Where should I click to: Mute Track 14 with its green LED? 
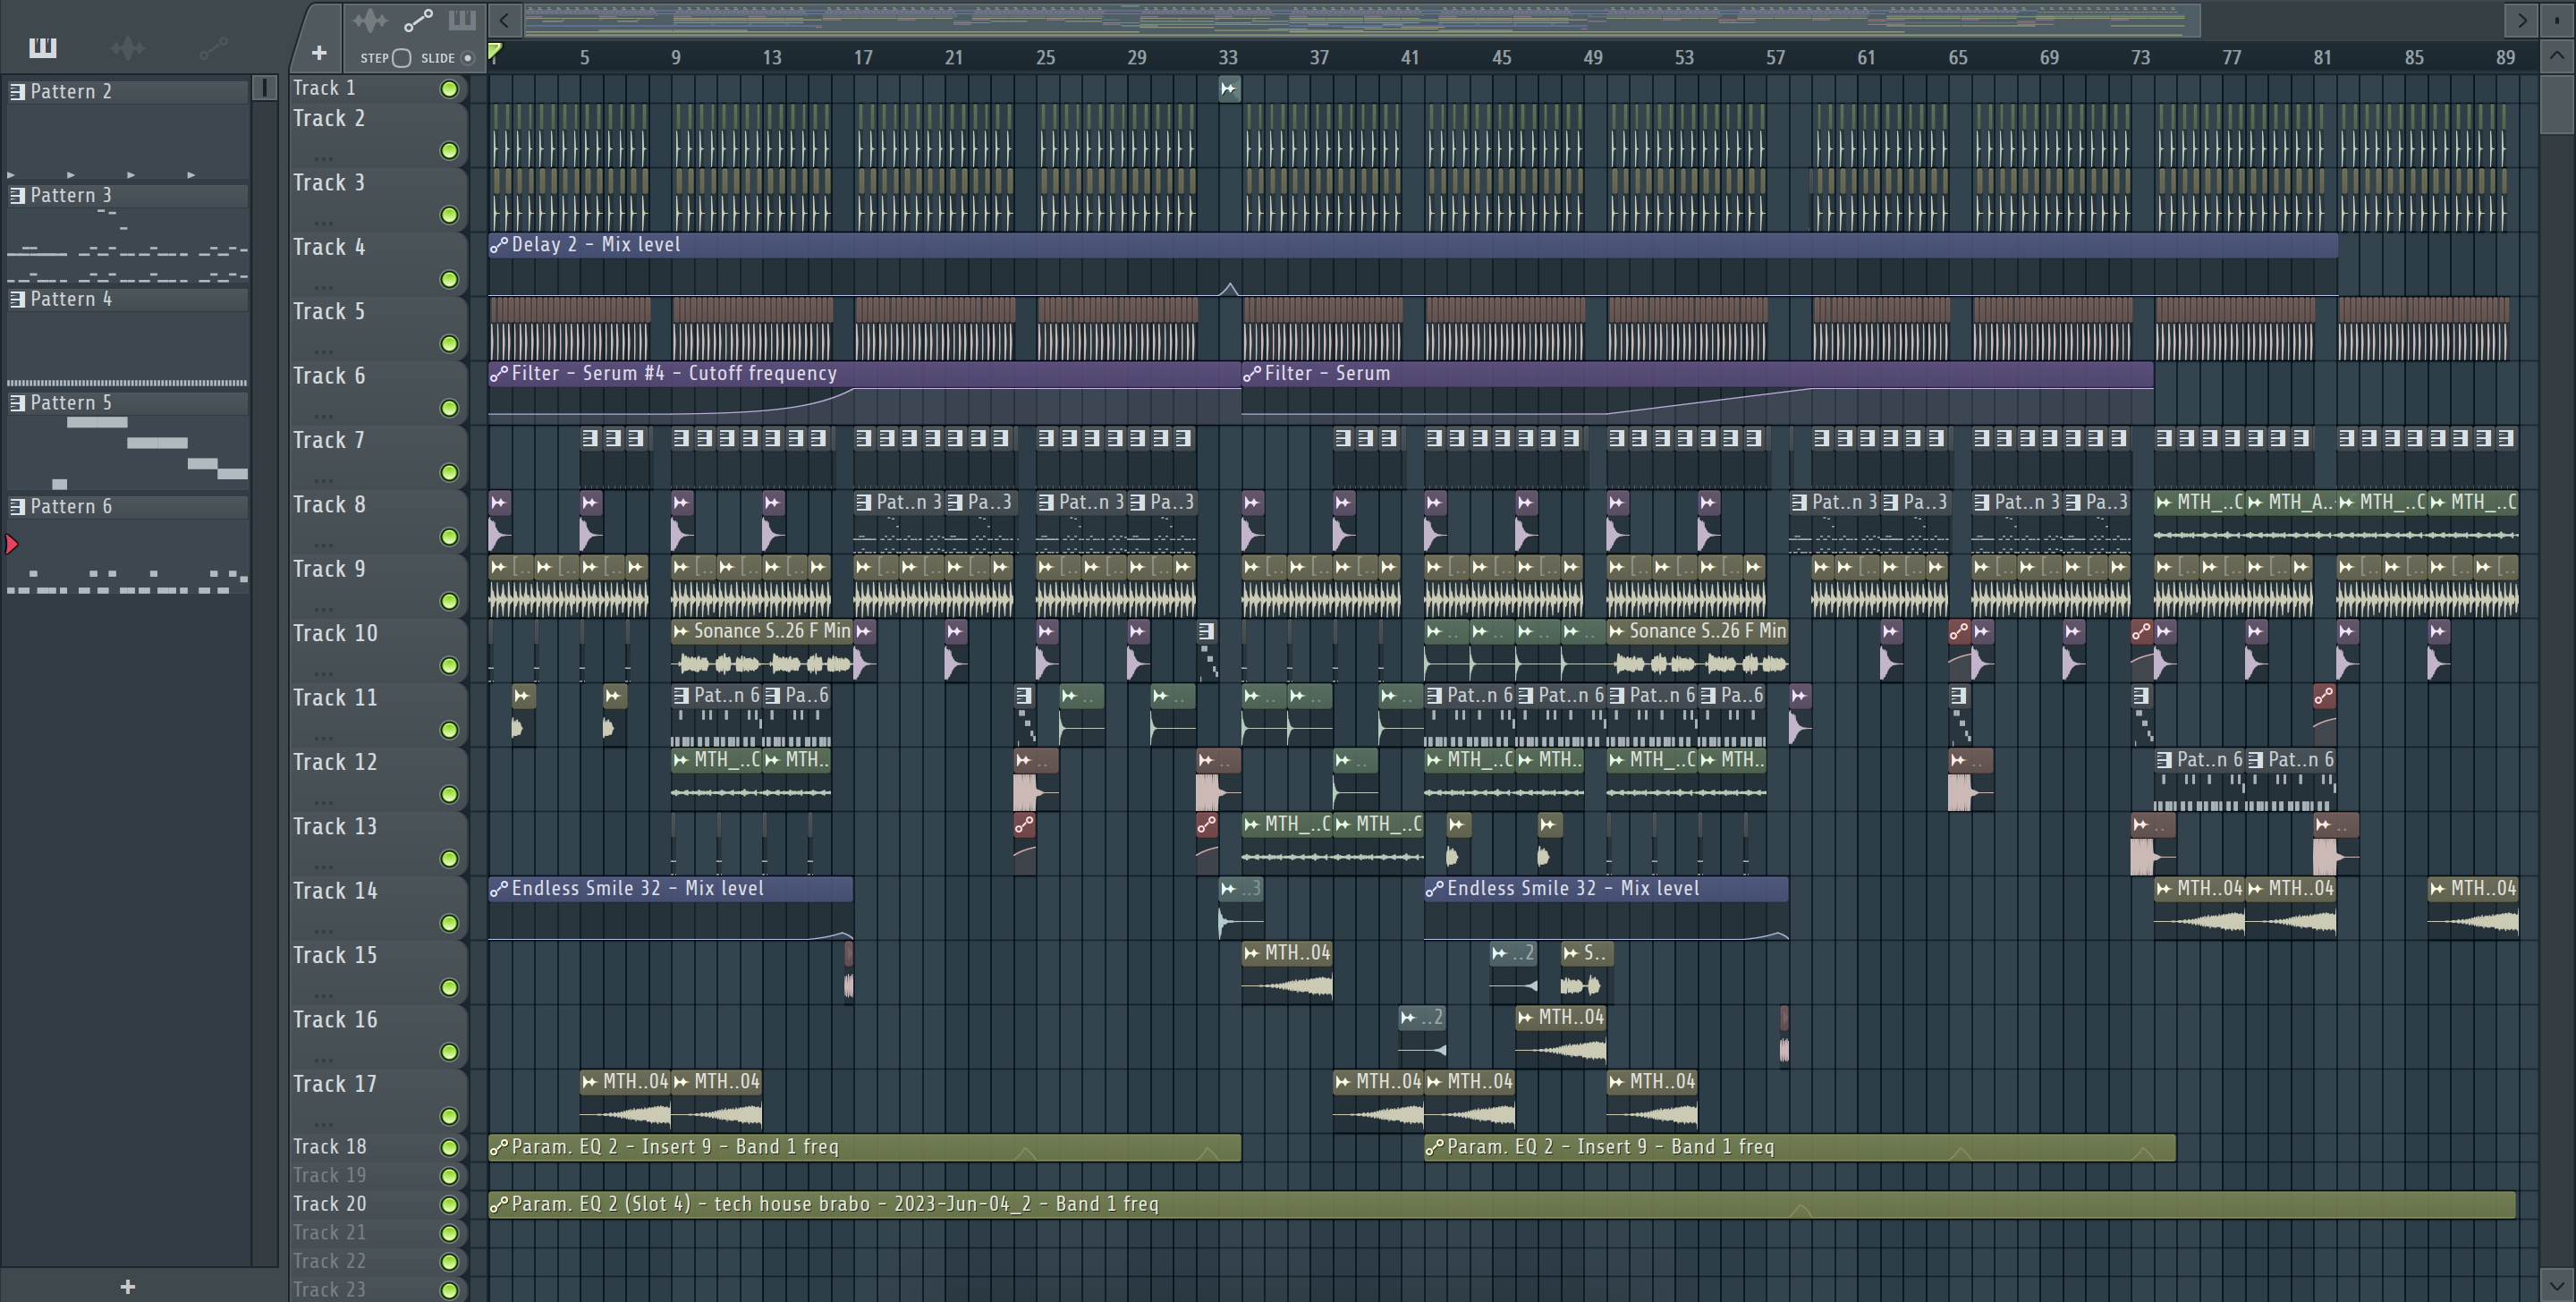point(450,923)
